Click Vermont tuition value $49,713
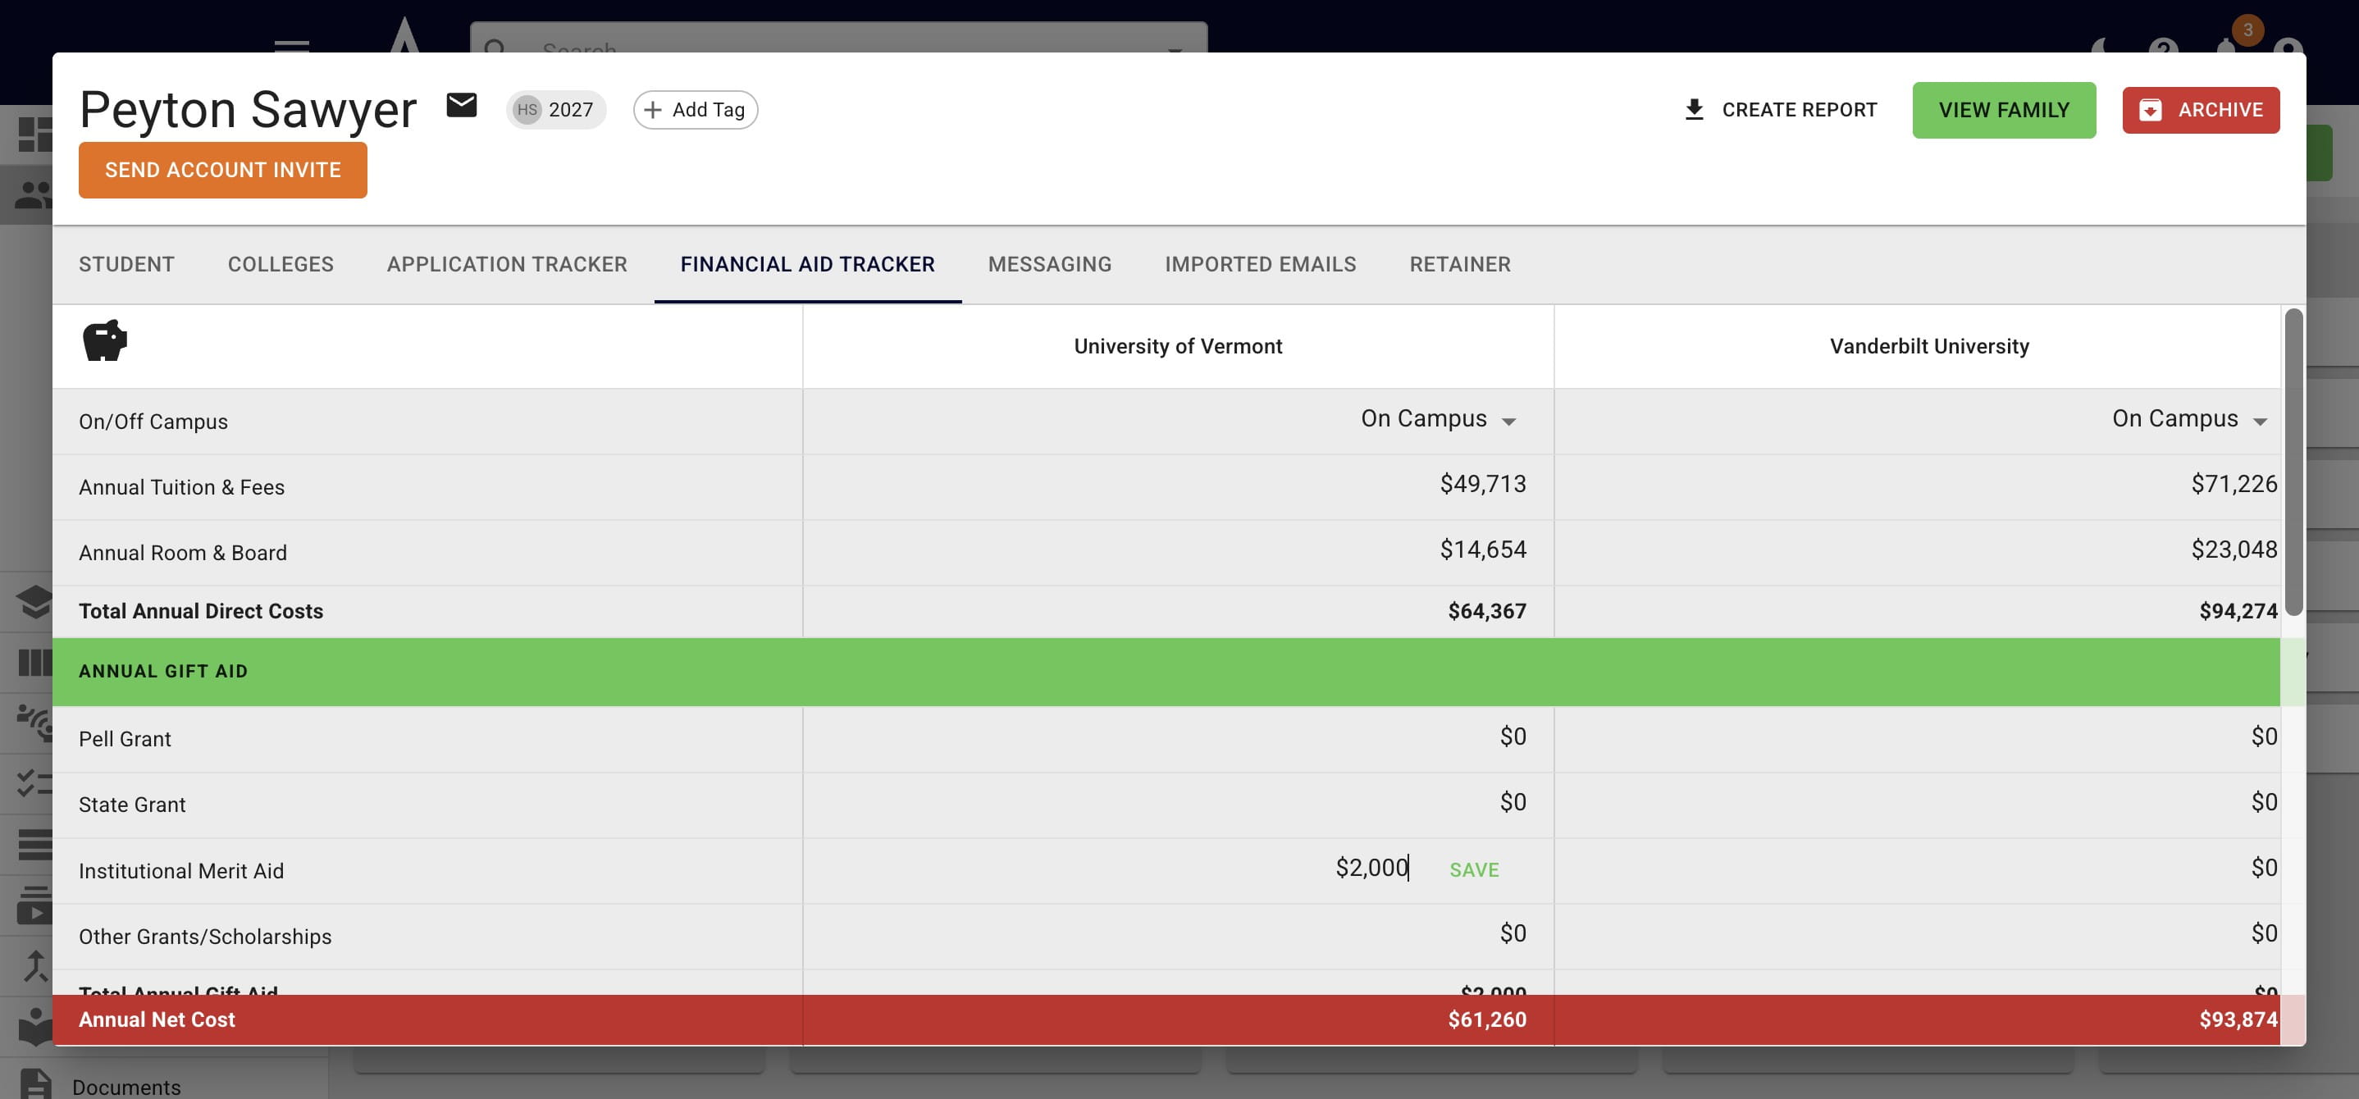2359x1099 pixels. tap(1483, 484)
